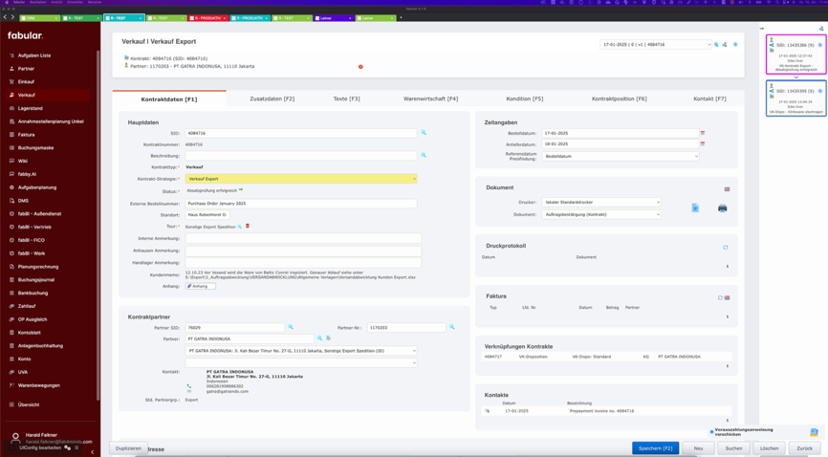Click the Speichern [F2] button
The height and width of the screenshot is (457, 828).
tap(655, 448)
